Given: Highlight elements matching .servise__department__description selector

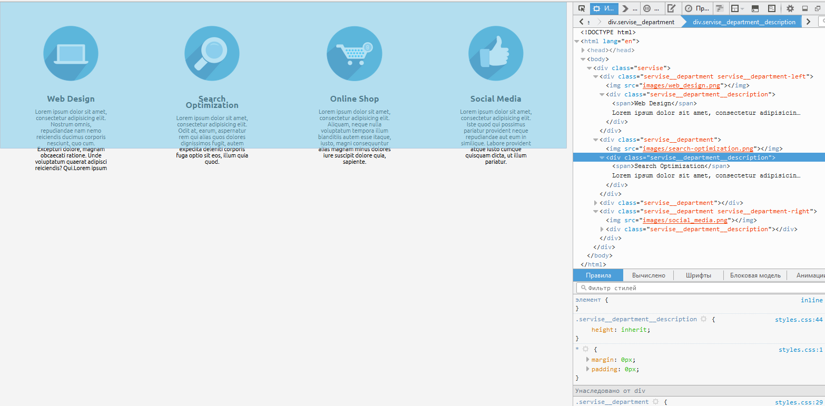Looking at the screenshot, I should 703,319.
